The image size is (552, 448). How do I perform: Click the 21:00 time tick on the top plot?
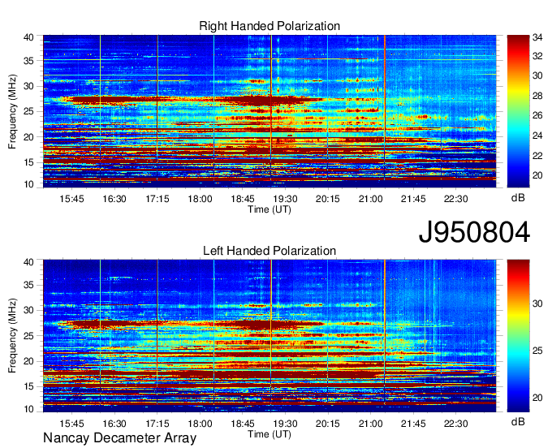click(x=370, y=199)
